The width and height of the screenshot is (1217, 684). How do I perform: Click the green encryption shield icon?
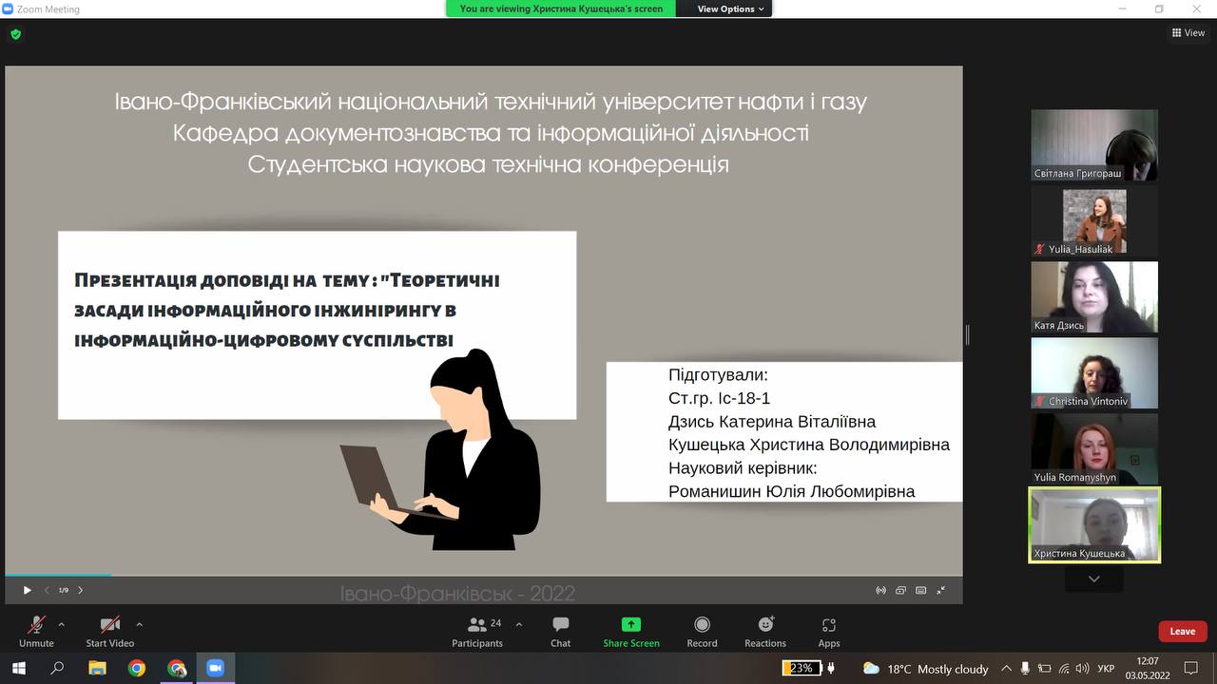pos(15,34)
